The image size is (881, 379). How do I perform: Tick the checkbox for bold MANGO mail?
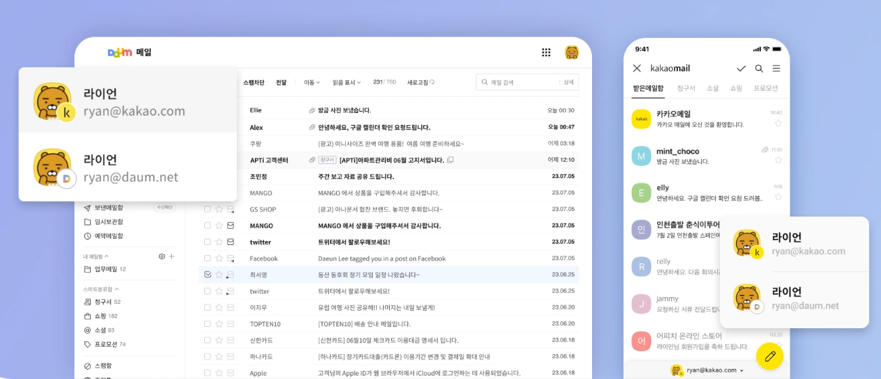click(208, 225)
